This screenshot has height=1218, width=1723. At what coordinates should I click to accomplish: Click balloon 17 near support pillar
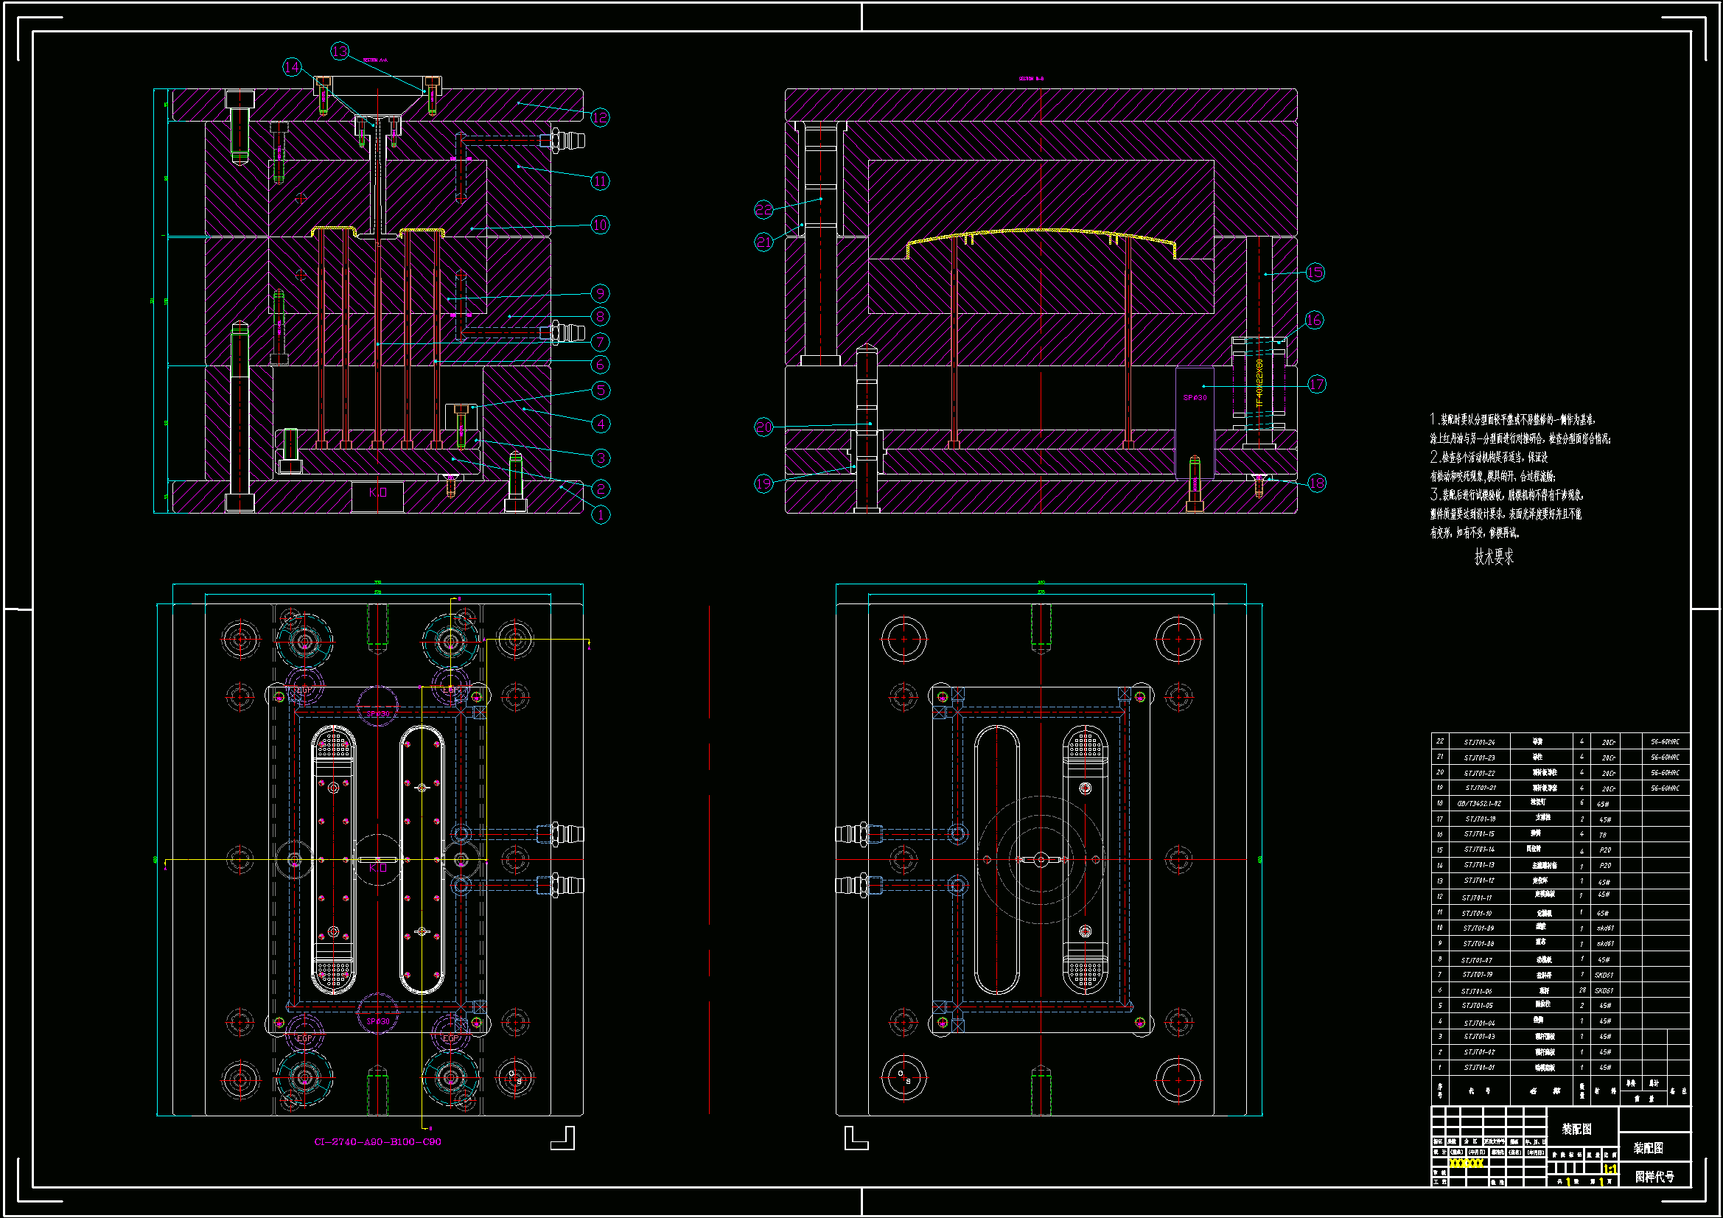[1317, 384]
